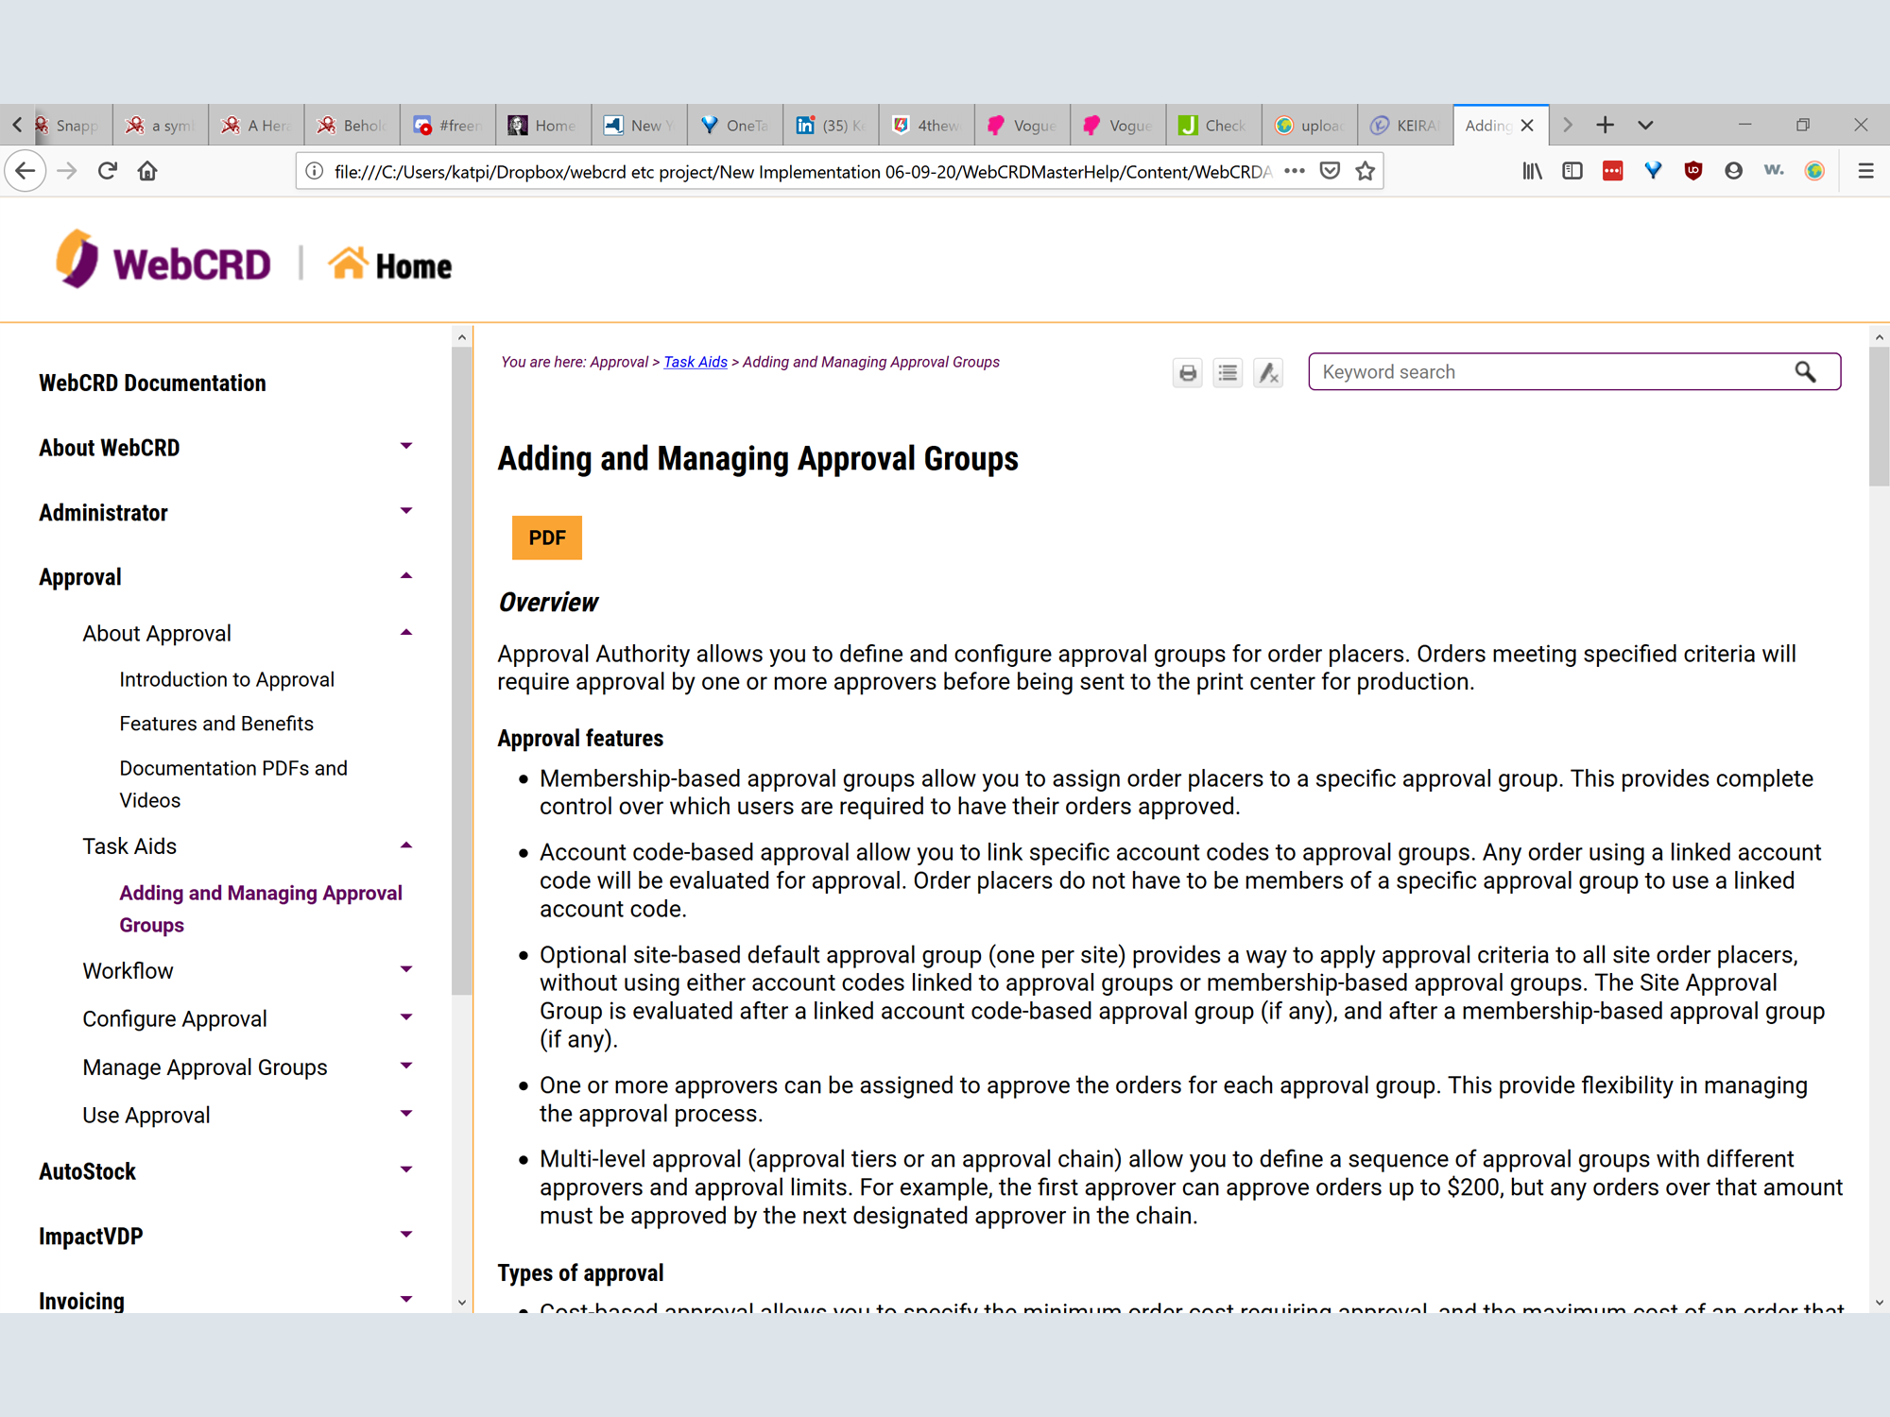The width and height of the screenshot is (1890, 1417).
Task: Click the browser address bar URL
Action: point(803,172)
